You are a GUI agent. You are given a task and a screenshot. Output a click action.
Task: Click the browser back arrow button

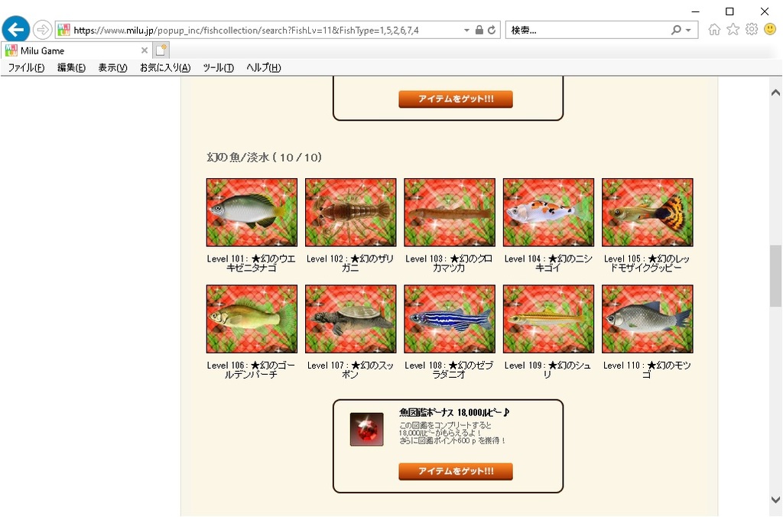tap(15, 30)
